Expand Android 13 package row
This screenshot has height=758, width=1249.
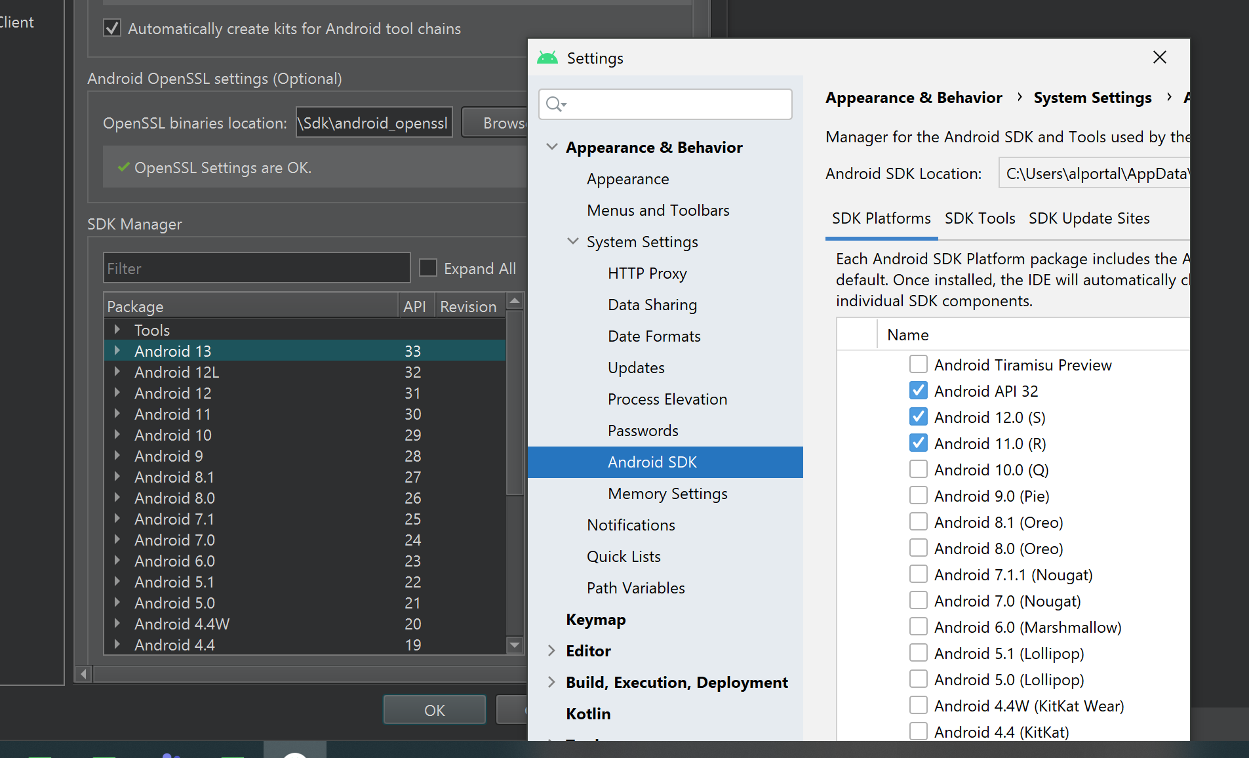tap(117, 350)
